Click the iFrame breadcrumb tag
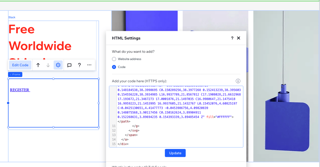The width and height of the screenshot is (320, 167). 15,75
